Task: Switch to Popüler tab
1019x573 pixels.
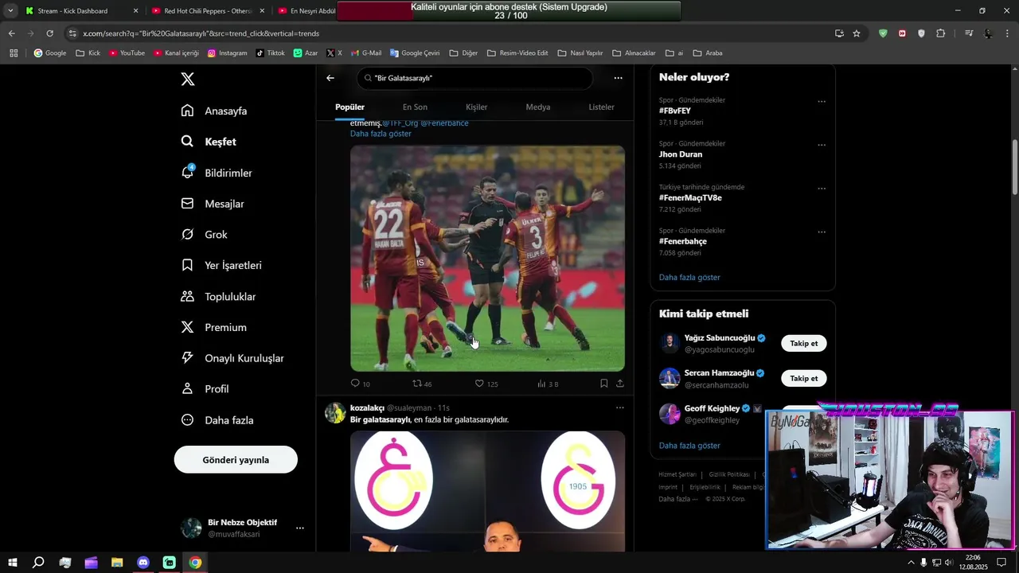Action: tap(349, 107)
